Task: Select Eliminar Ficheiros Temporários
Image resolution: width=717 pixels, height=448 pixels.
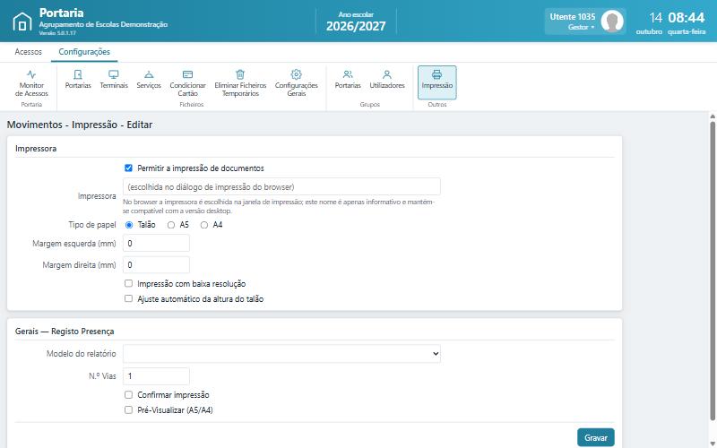Action: click(x=240, y=82)
